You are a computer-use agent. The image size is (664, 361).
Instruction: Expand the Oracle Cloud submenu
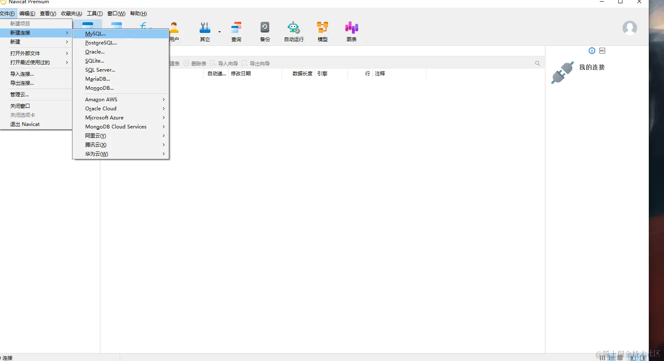(121, 109)
